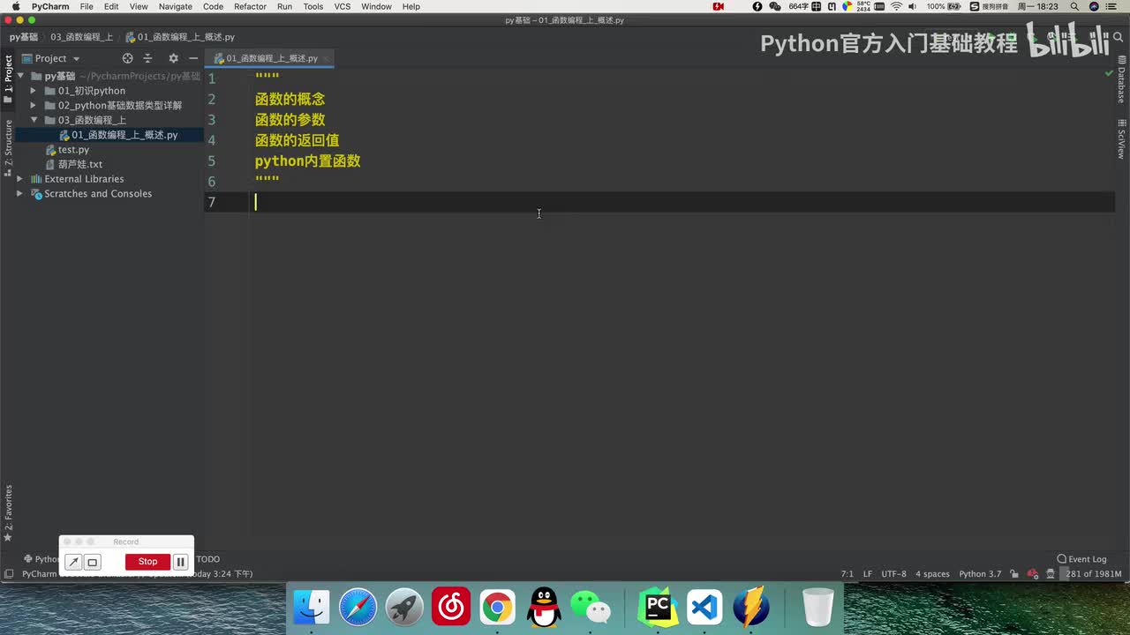Change LF line separator in status bar

pos(867,574)
